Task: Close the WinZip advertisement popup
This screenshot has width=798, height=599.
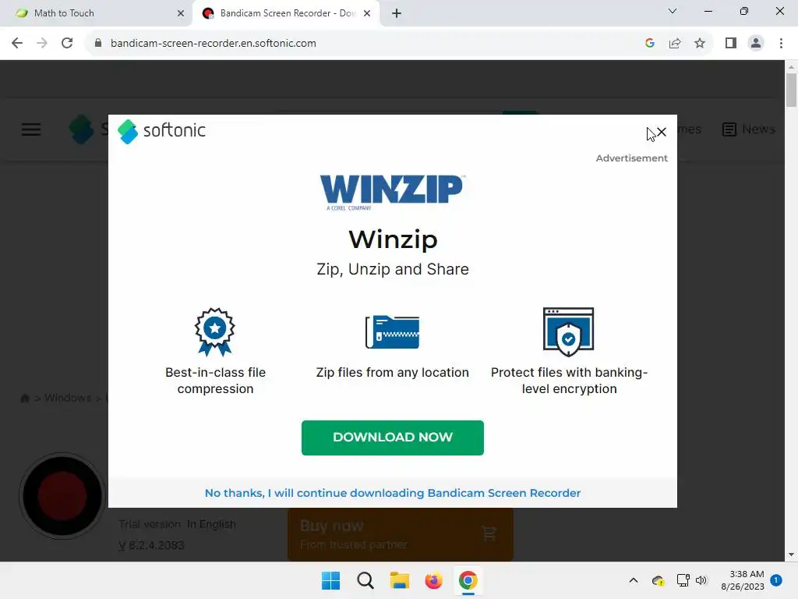Action: coord(661,133)
